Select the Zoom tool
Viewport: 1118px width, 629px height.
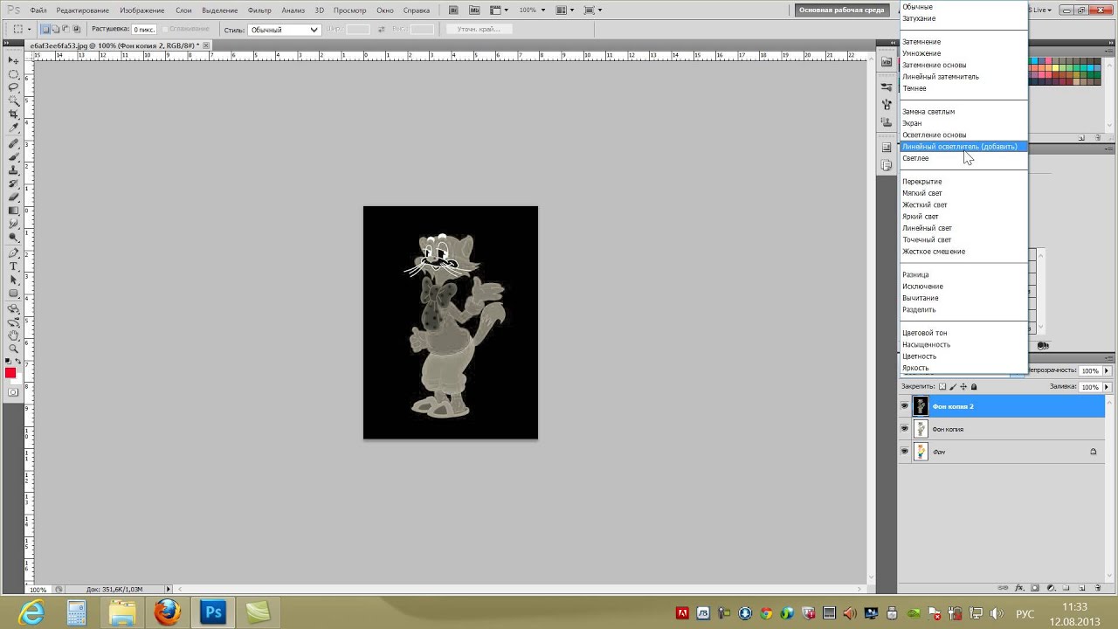14,349
